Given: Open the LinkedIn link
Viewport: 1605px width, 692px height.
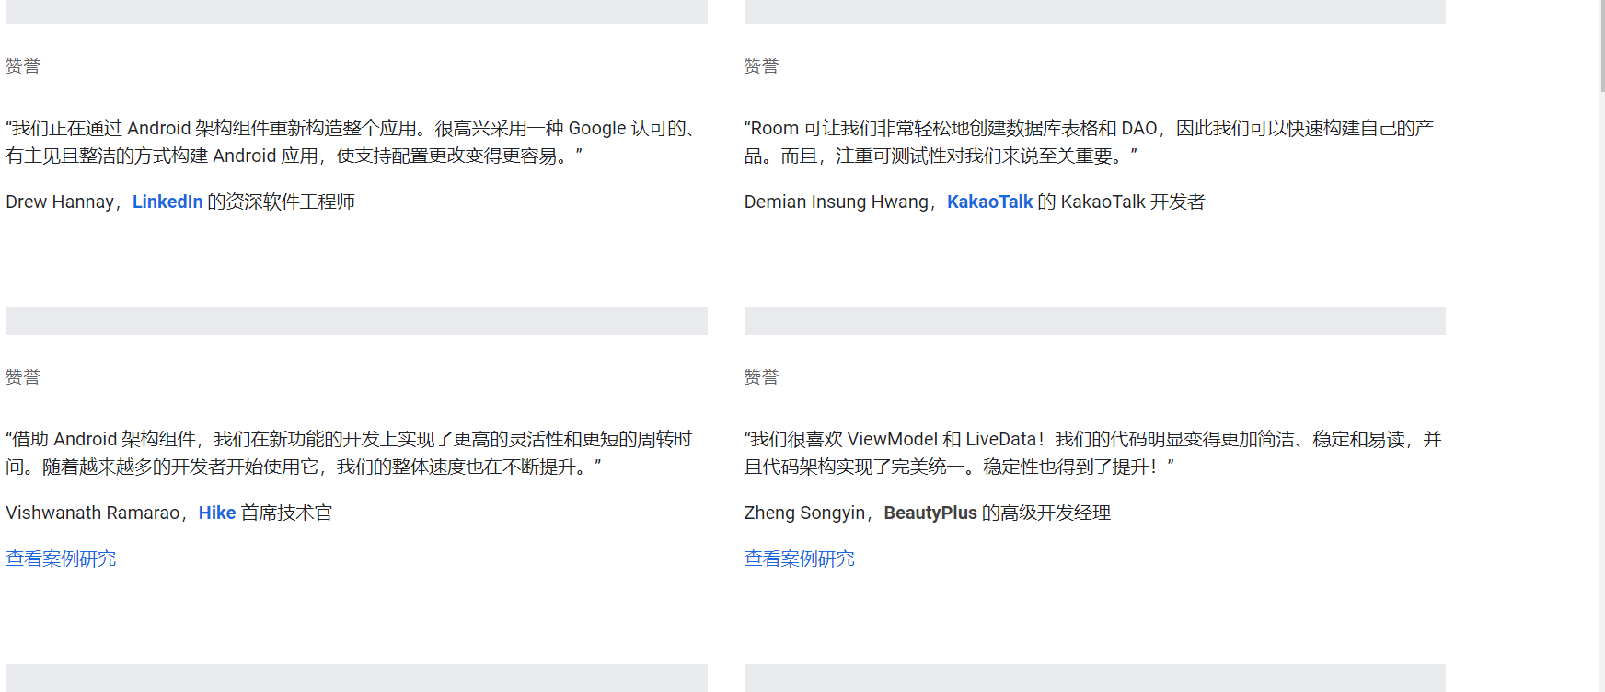Looking at the screenshot, I should [167, 202].
